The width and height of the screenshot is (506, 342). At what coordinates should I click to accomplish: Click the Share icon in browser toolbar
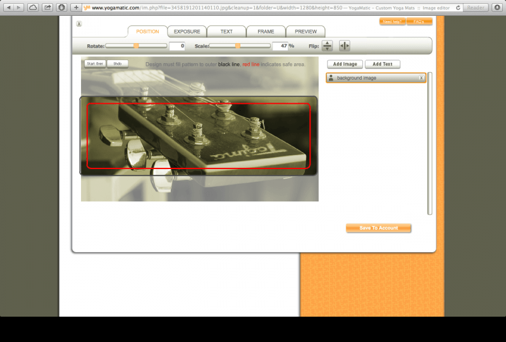pos(47,7)
